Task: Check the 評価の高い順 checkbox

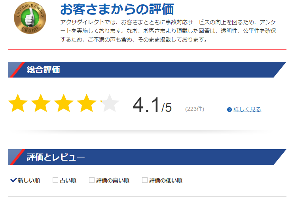Action: point(92,180)
